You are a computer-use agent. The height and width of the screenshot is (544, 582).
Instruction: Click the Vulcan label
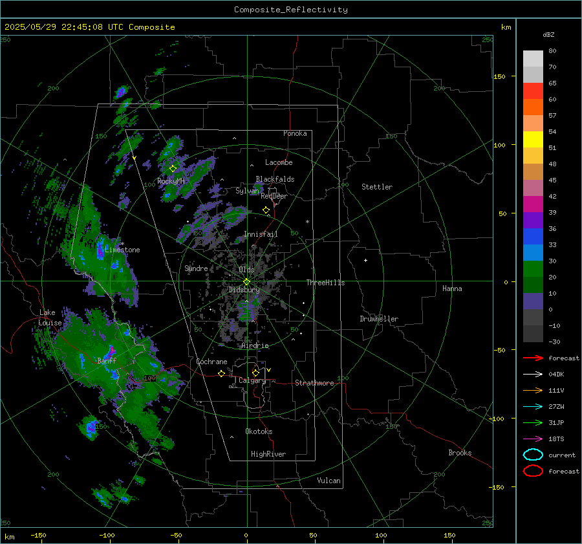(x=329, y=481)
